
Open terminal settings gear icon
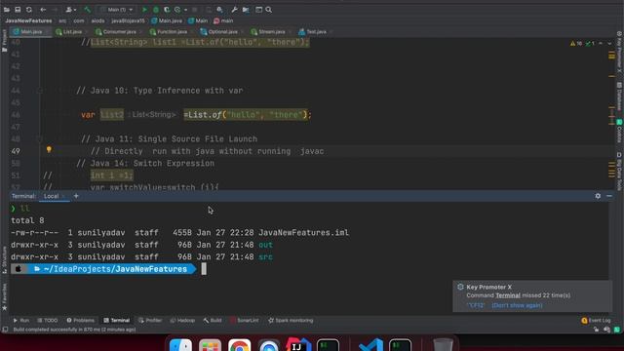pyautogui.click(x=598, y=196)
